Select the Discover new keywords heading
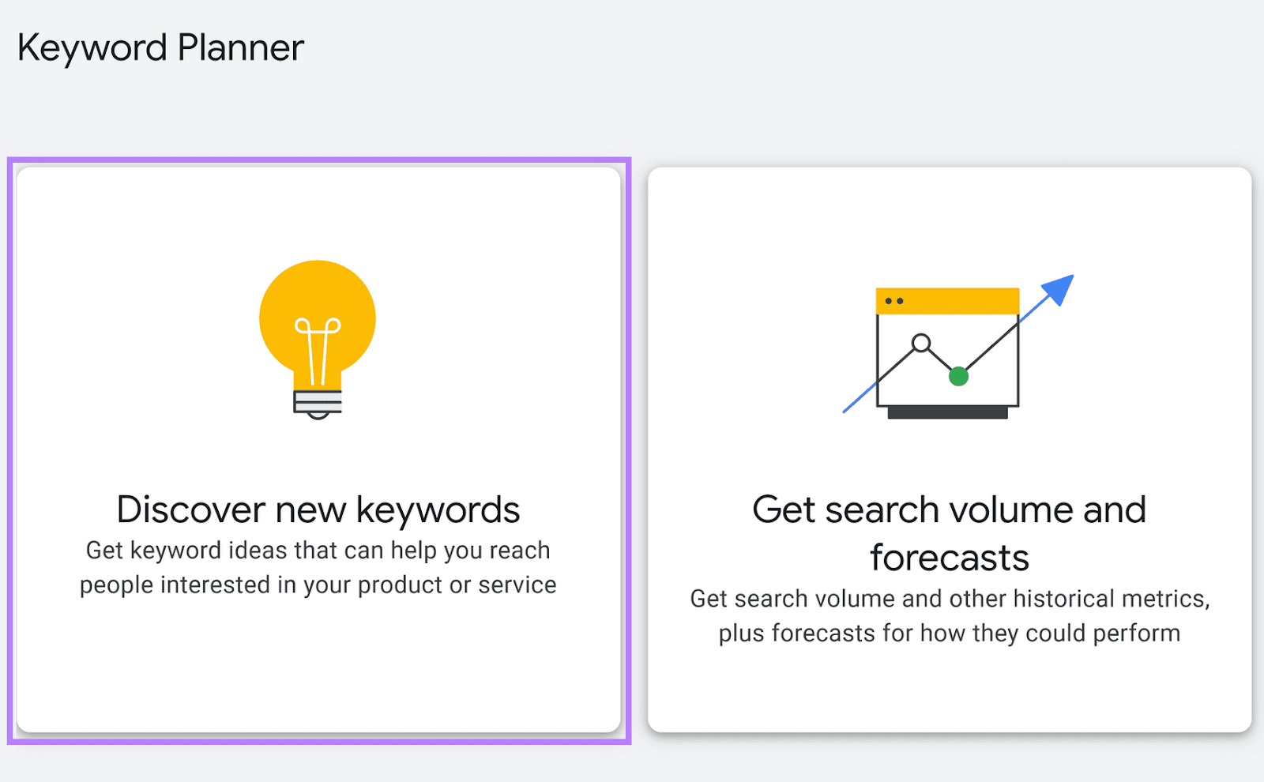1264x782 pixels. point(317,509)
